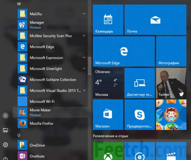Open the Microsoft Edge tile
This screenshot has height=160, width=191.
click(124, 51)
